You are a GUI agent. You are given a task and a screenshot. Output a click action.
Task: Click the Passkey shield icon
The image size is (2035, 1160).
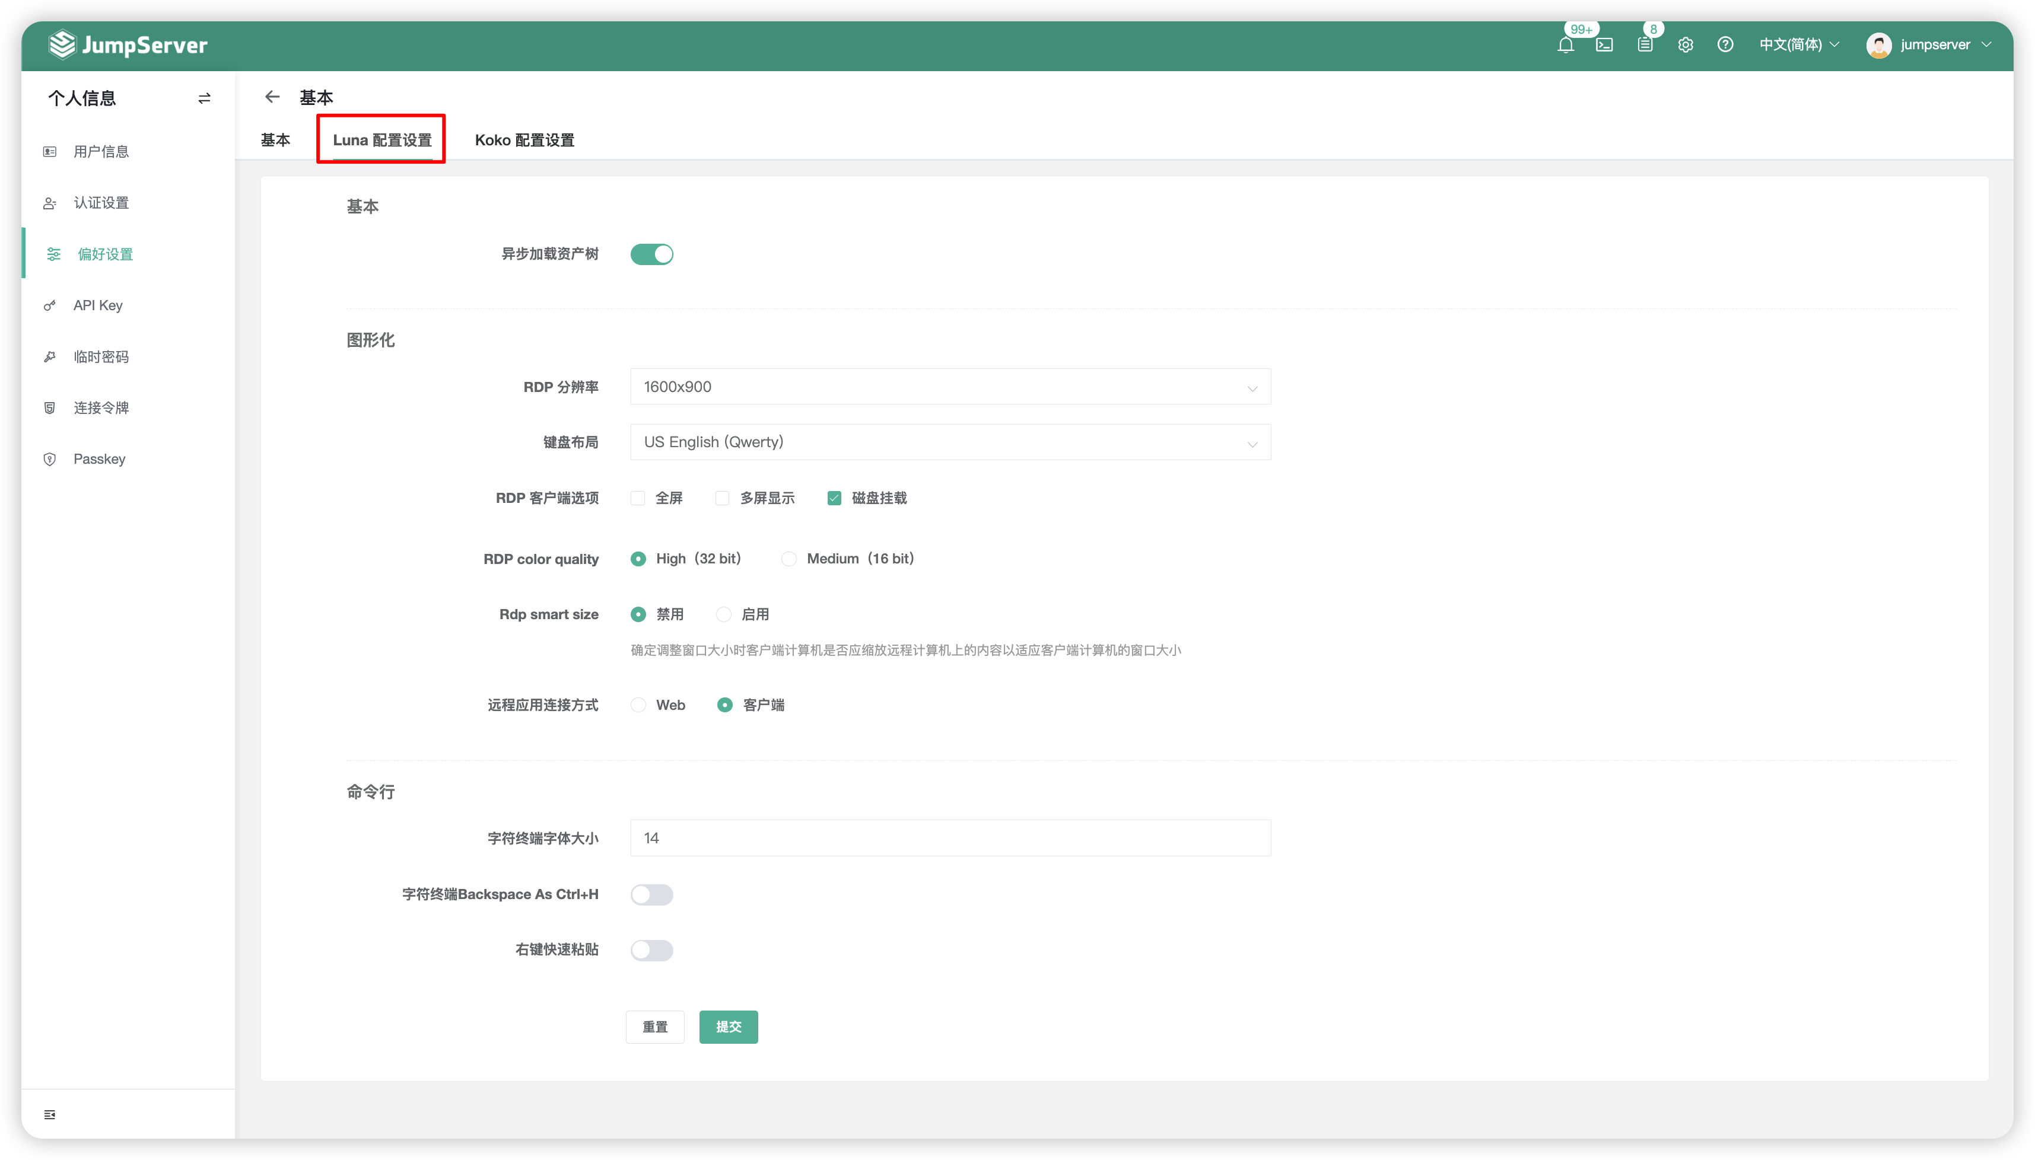(49, 459)
